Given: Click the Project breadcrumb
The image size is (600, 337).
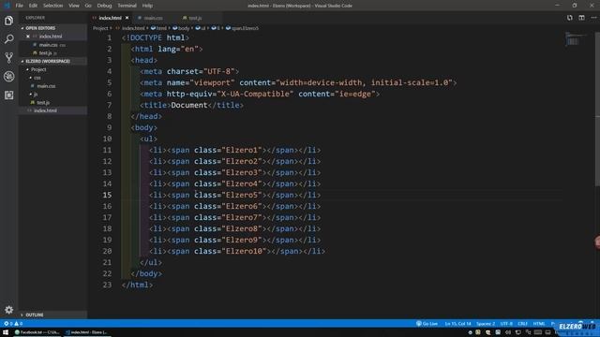Looking at the screenshot, I should click(100, 28).
